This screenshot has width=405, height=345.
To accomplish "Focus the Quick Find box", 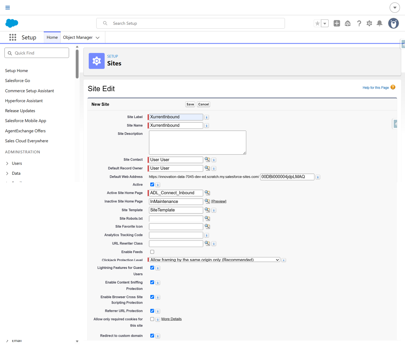I will point(37,53).
